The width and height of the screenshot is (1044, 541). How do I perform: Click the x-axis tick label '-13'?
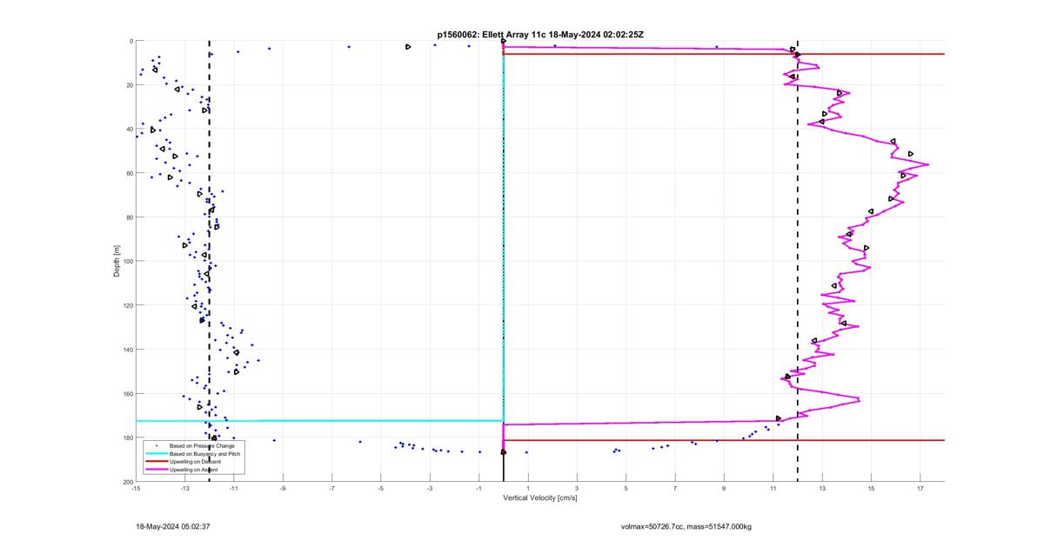click(184, 489)
